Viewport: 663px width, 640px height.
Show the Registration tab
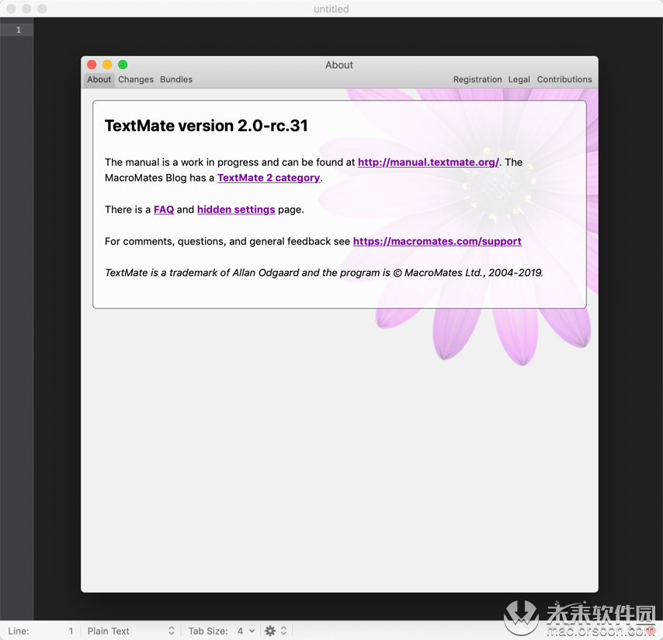[x=477, y=79]
